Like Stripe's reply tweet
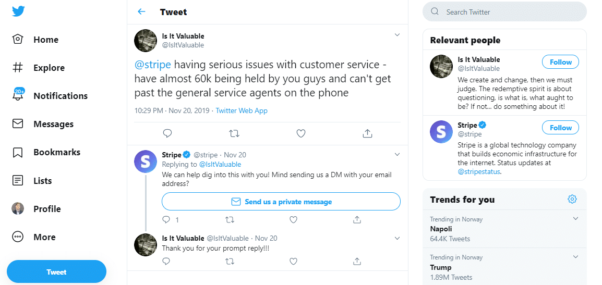 point(293,220)
